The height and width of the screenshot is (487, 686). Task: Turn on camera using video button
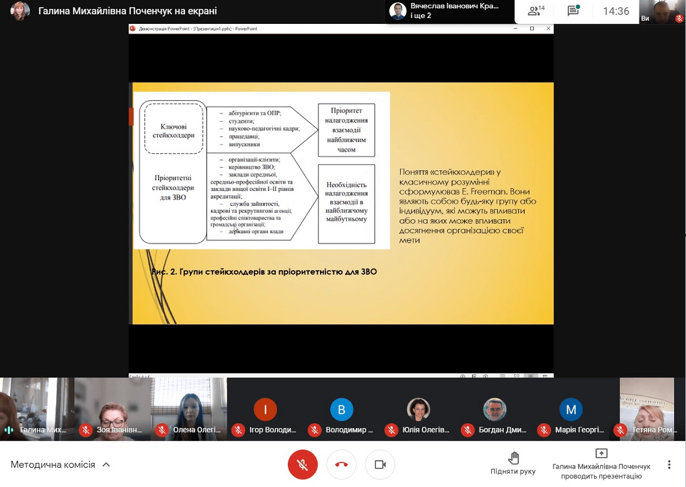click(x=380, y=464)
